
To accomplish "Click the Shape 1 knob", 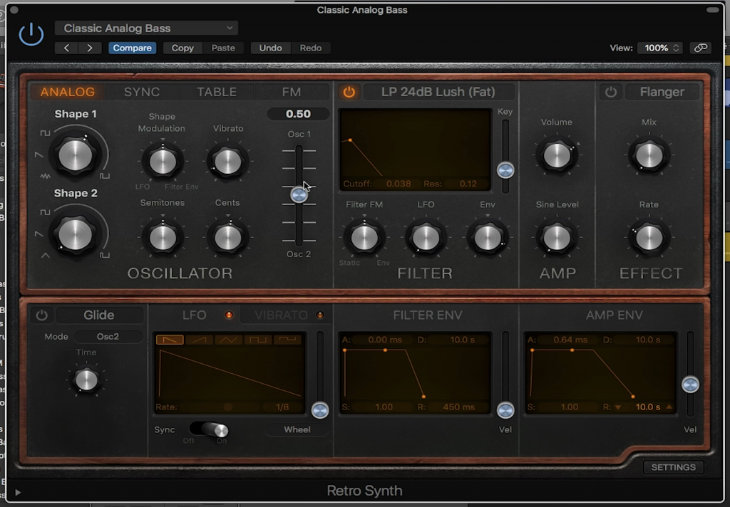I will point(75,155).
